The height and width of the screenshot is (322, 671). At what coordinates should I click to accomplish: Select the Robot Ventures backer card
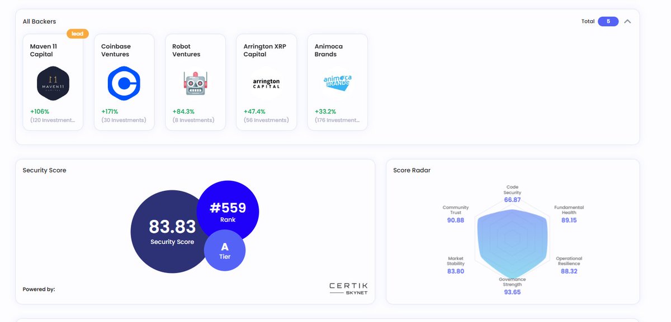point(195,81)
